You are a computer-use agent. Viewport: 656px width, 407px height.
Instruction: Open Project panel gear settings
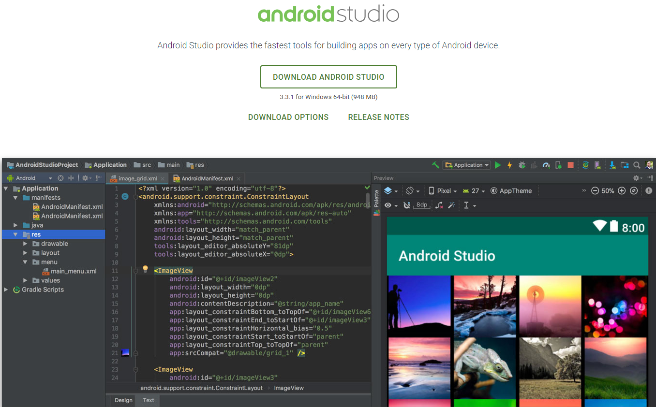[x=86, y=178]
